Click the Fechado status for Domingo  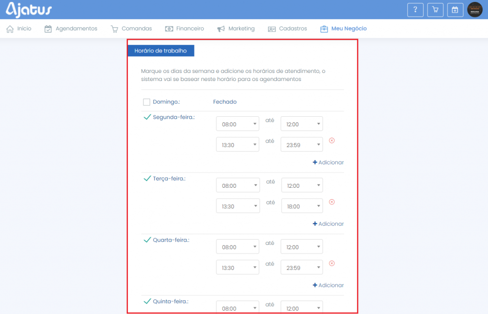[225, 102]
